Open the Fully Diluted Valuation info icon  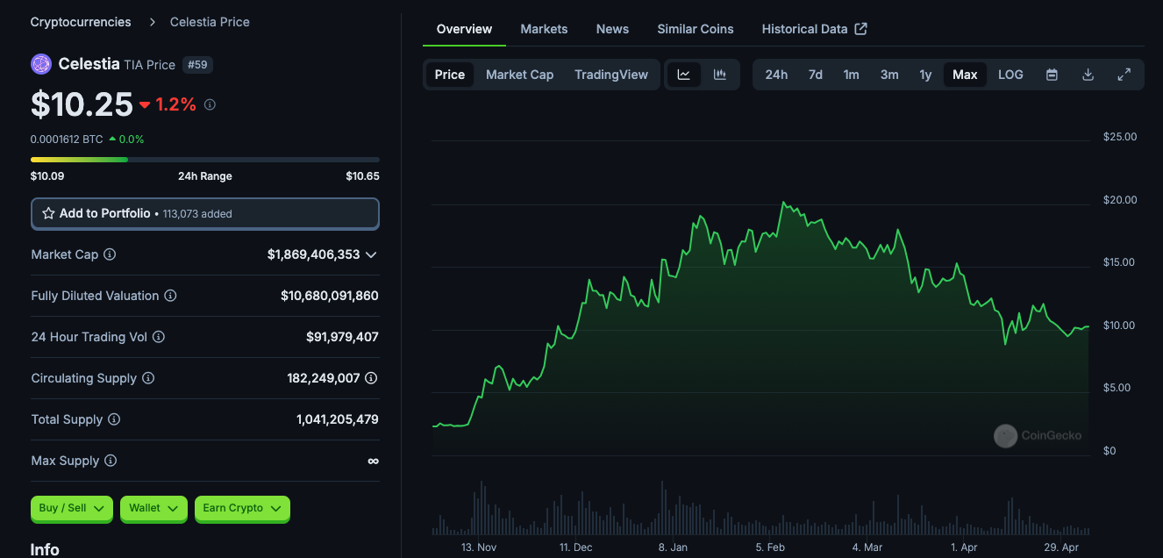[x=170, y=296]
